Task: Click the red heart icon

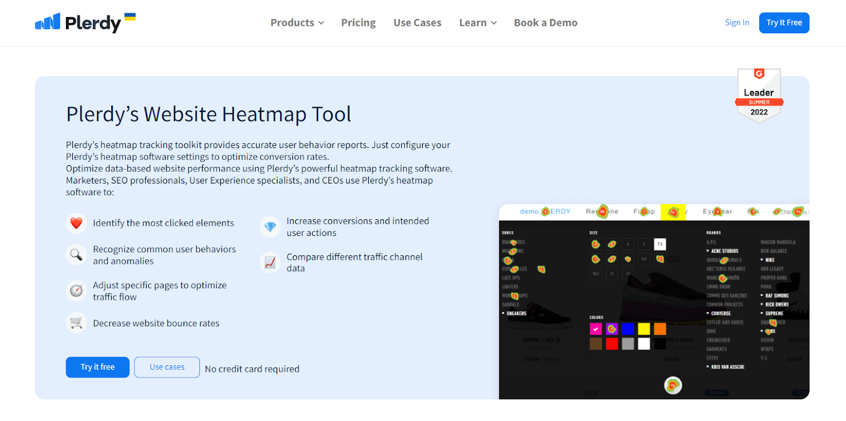Action: click(x=76, y=223)
